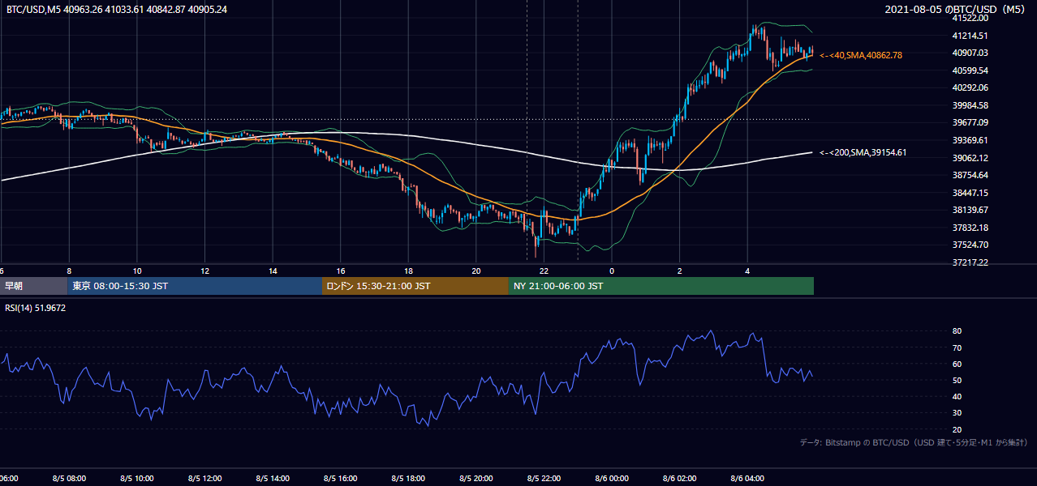Click hour label 0 on price chart axis
1037x486 pixels.
tap(612, 271)
